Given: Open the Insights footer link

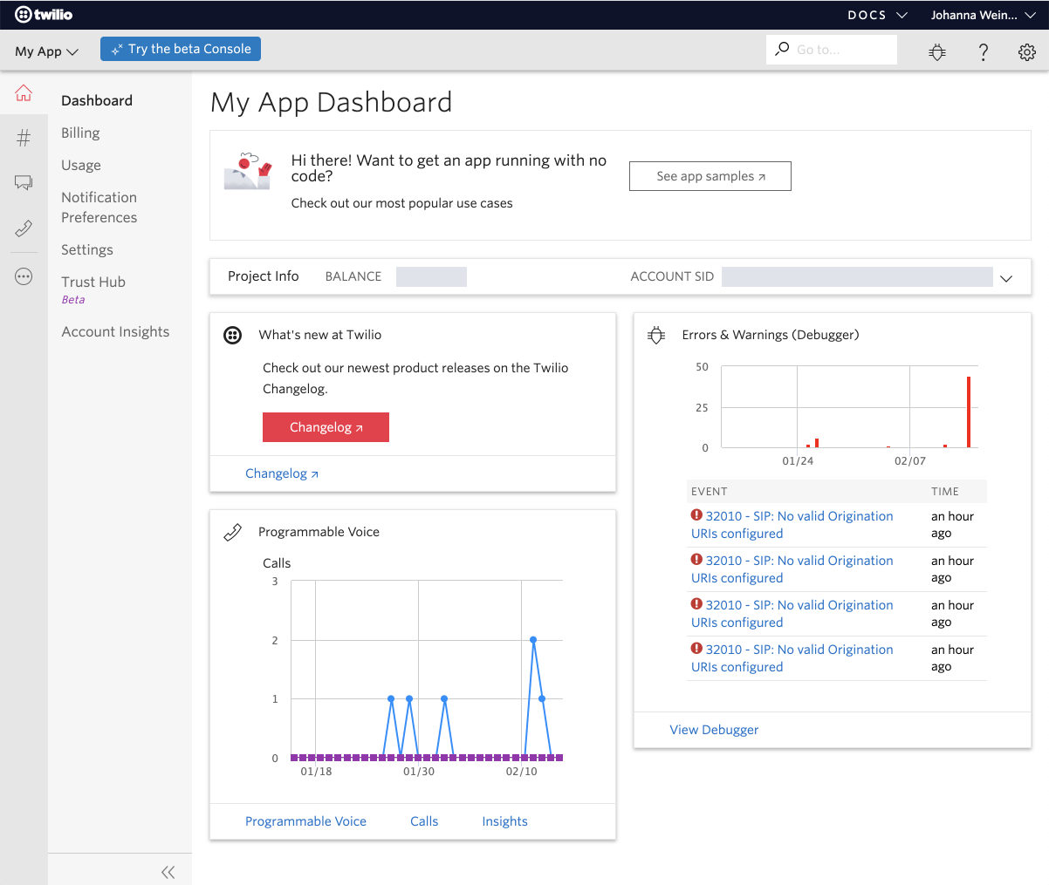Looking at the screenshot, I should pyautogui.click(x=504, y=821).
